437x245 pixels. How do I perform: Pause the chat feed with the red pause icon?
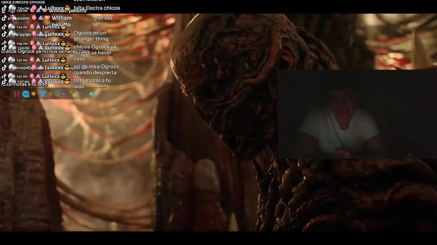pyautogui.click(x=17, y=94)
